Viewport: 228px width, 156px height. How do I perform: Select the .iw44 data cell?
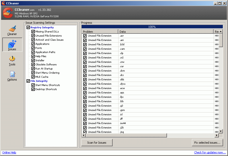(166, 123)
